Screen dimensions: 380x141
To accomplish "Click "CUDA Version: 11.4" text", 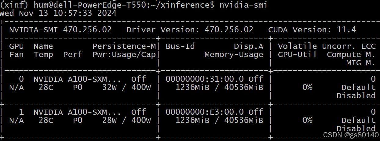I will [312, 30].
